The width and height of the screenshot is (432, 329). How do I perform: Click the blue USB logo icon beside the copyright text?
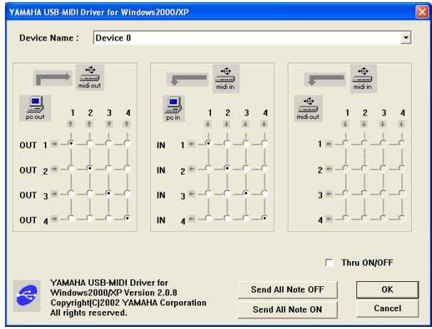coord(26,296)
